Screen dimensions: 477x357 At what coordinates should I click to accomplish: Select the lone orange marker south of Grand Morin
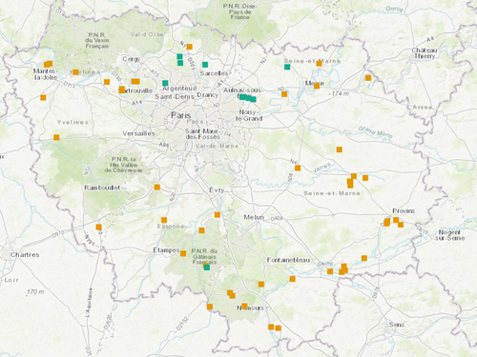pos(340,149)
